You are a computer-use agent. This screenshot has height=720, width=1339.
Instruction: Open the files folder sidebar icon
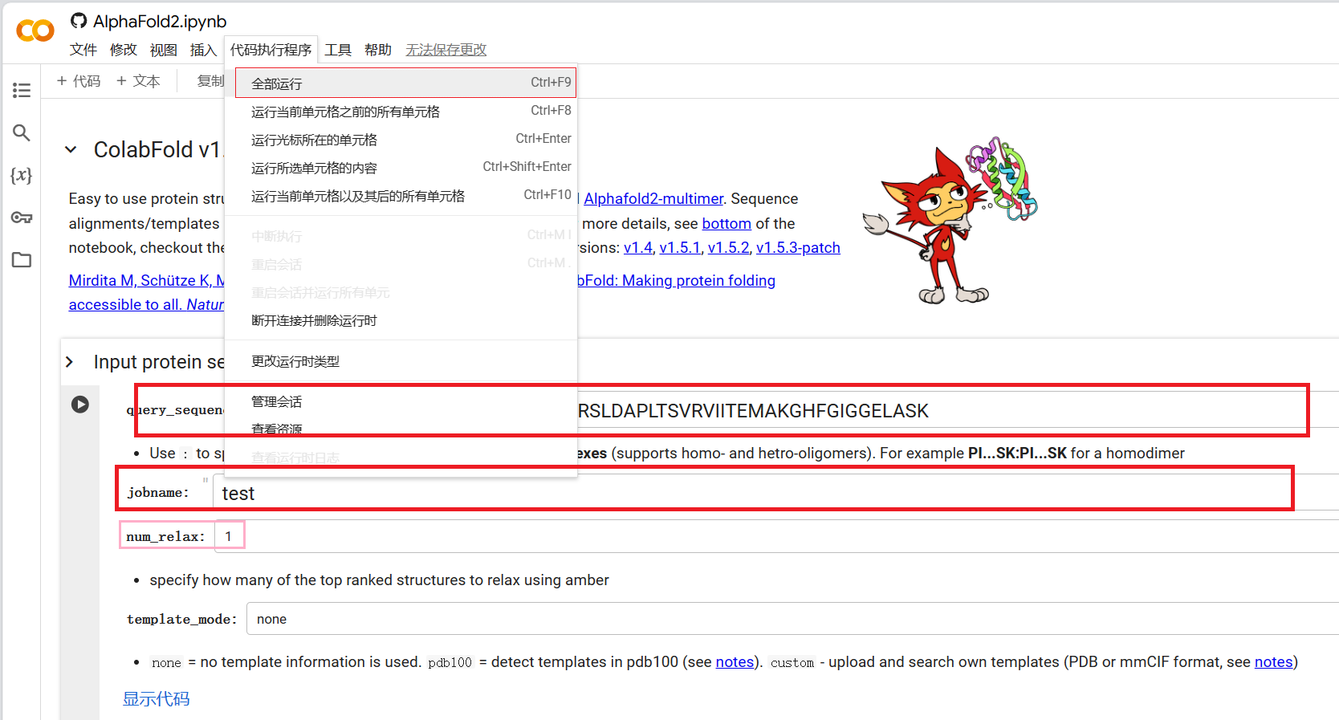tap(22, 260)
